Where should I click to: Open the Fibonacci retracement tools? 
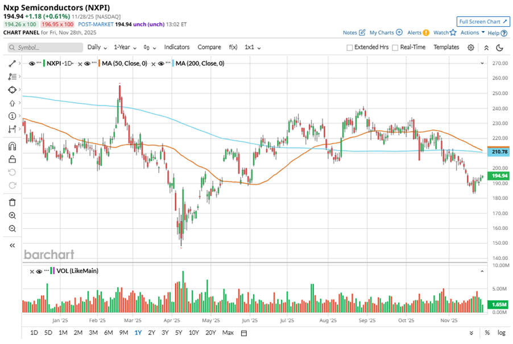coord(12,77)
